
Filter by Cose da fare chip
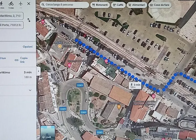160,5
